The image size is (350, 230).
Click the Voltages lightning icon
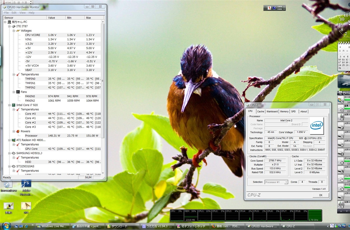pos(18,30)
